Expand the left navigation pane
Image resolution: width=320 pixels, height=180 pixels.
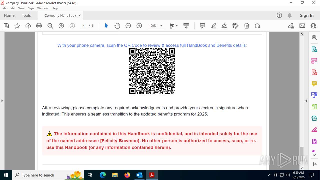pyautogui.click(x=2, y=101)
